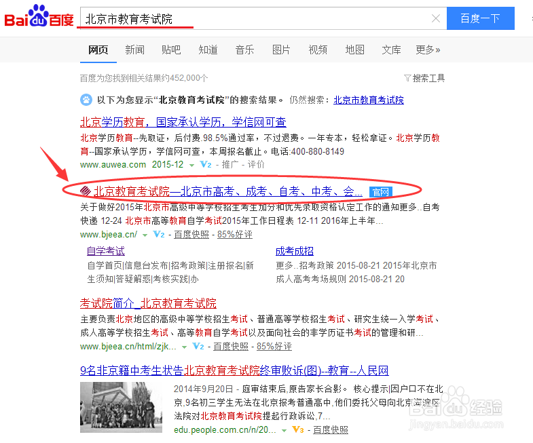Switch to the 图片 tab
The width and height of the screenshot is (533, 443).
point(282,50)
